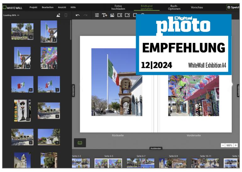
Task: Open page spread Seite 10-11
Action: pyautogui.click(x=205, y=163)
